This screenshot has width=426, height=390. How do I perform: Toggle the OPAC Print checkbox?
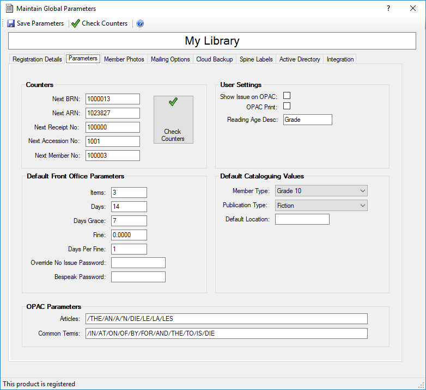tap(287, 106)
